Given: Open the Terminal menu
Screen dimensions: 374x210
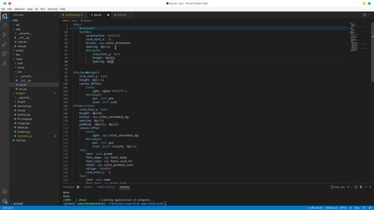Looking at the screenshot, I should coord(53,9).
